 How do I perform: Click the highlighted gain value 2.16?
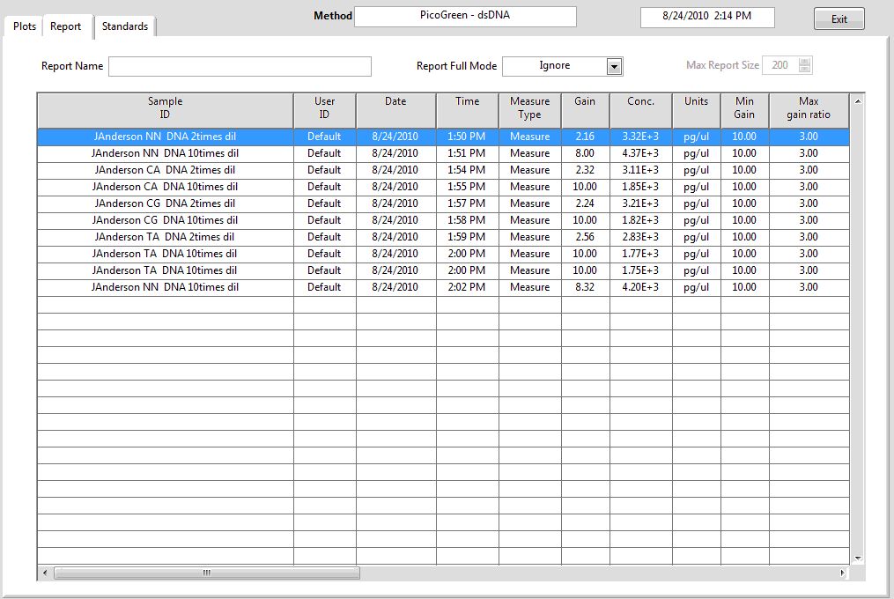click(585, 137)
